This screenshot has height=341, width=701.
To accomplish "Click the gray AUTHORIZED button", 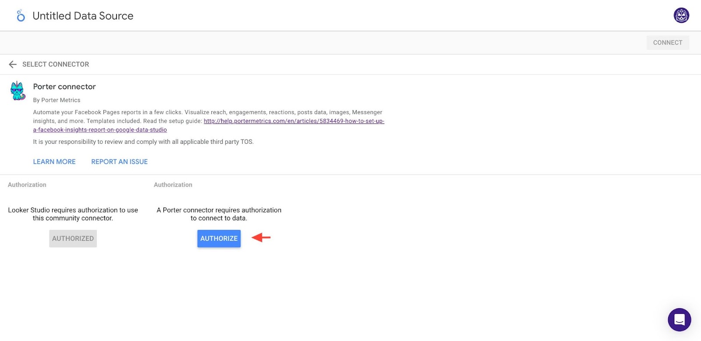I will coord(73,239).
